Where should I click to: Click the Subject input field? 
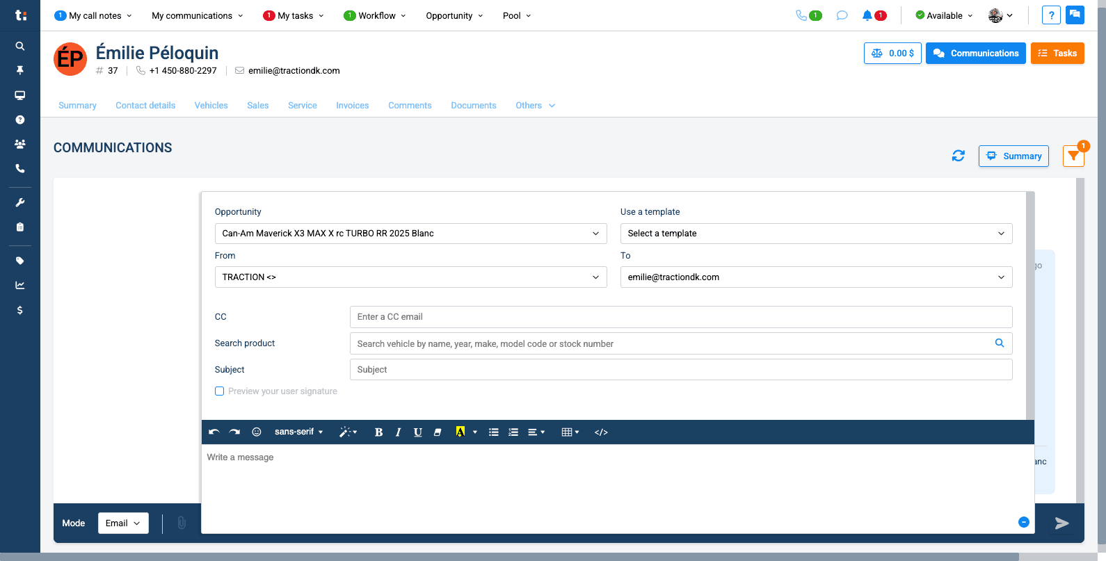[x=681, y=370]
